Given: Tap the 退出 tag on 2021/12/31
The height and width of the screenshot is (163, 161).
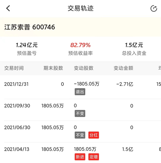Looking at the screenshot, I should (80, 92).
